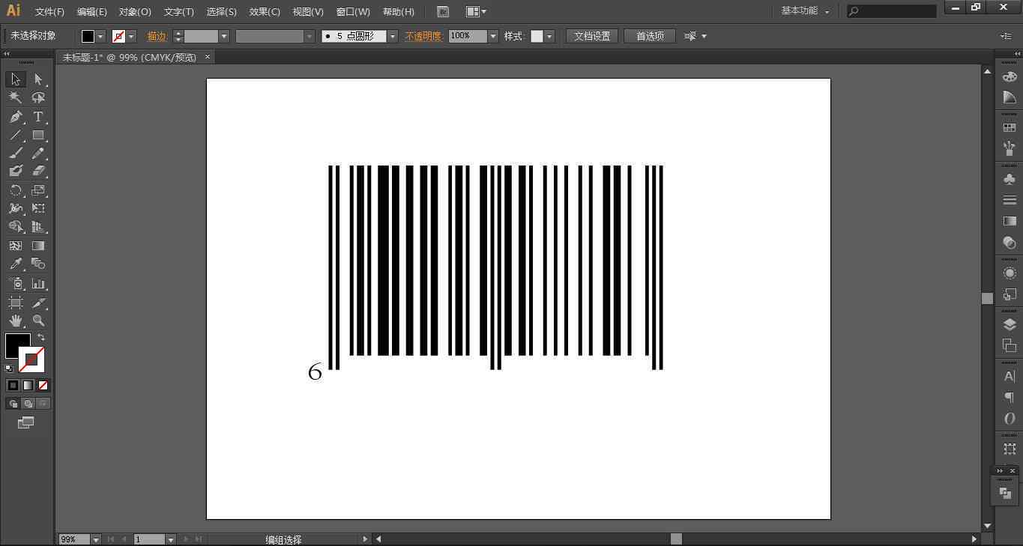Select the Type tool

coord(38,117)
